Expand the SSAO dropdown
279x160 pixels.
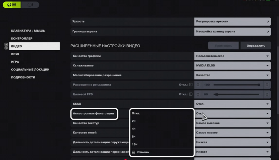(233, 104)
